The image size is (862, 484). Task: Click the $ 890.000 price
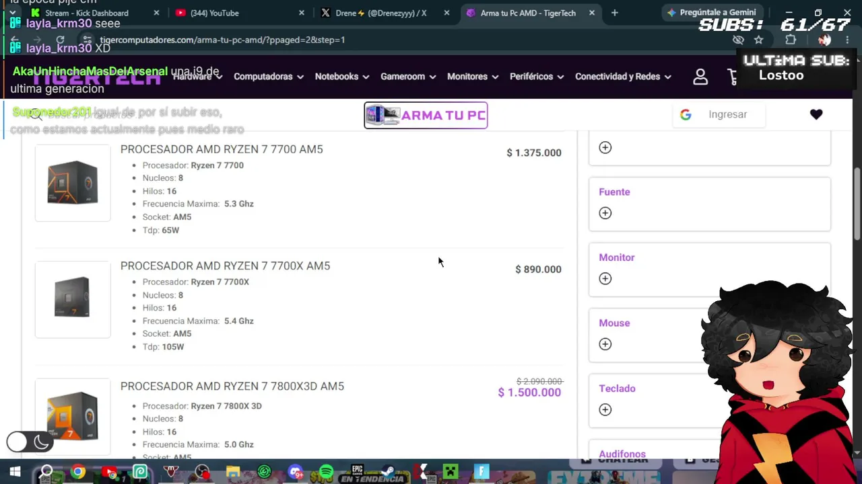[538, 270]
